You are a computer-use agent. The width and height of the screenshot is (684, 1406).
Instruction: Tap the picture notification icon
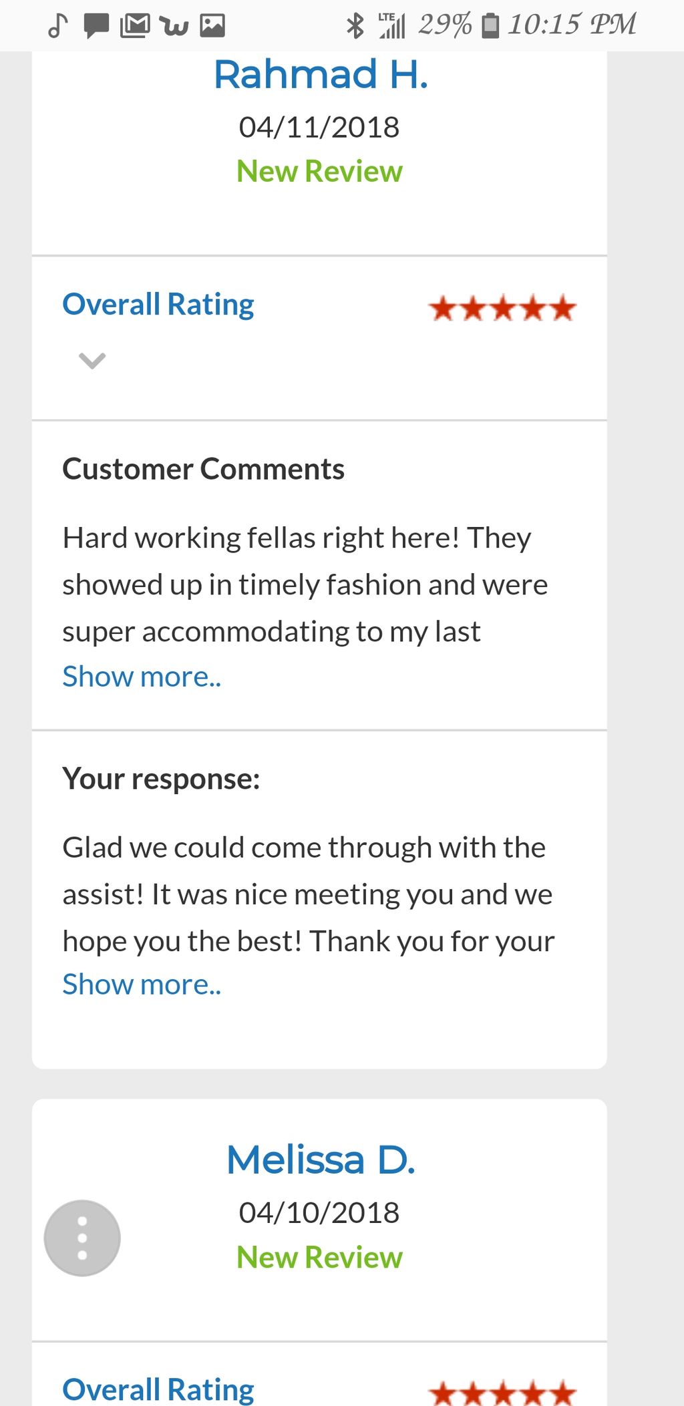(212, 25)
